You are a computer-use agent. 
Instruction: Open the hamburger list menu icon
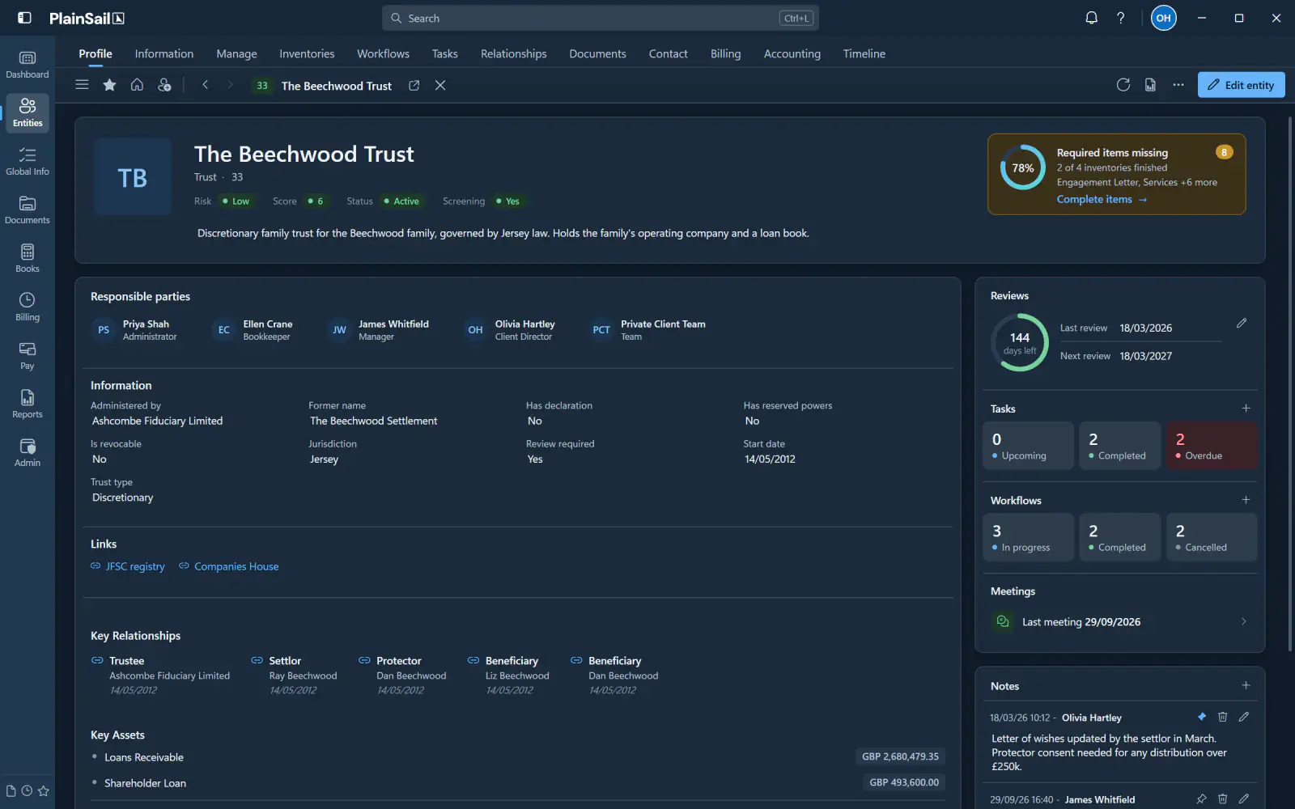82,85
